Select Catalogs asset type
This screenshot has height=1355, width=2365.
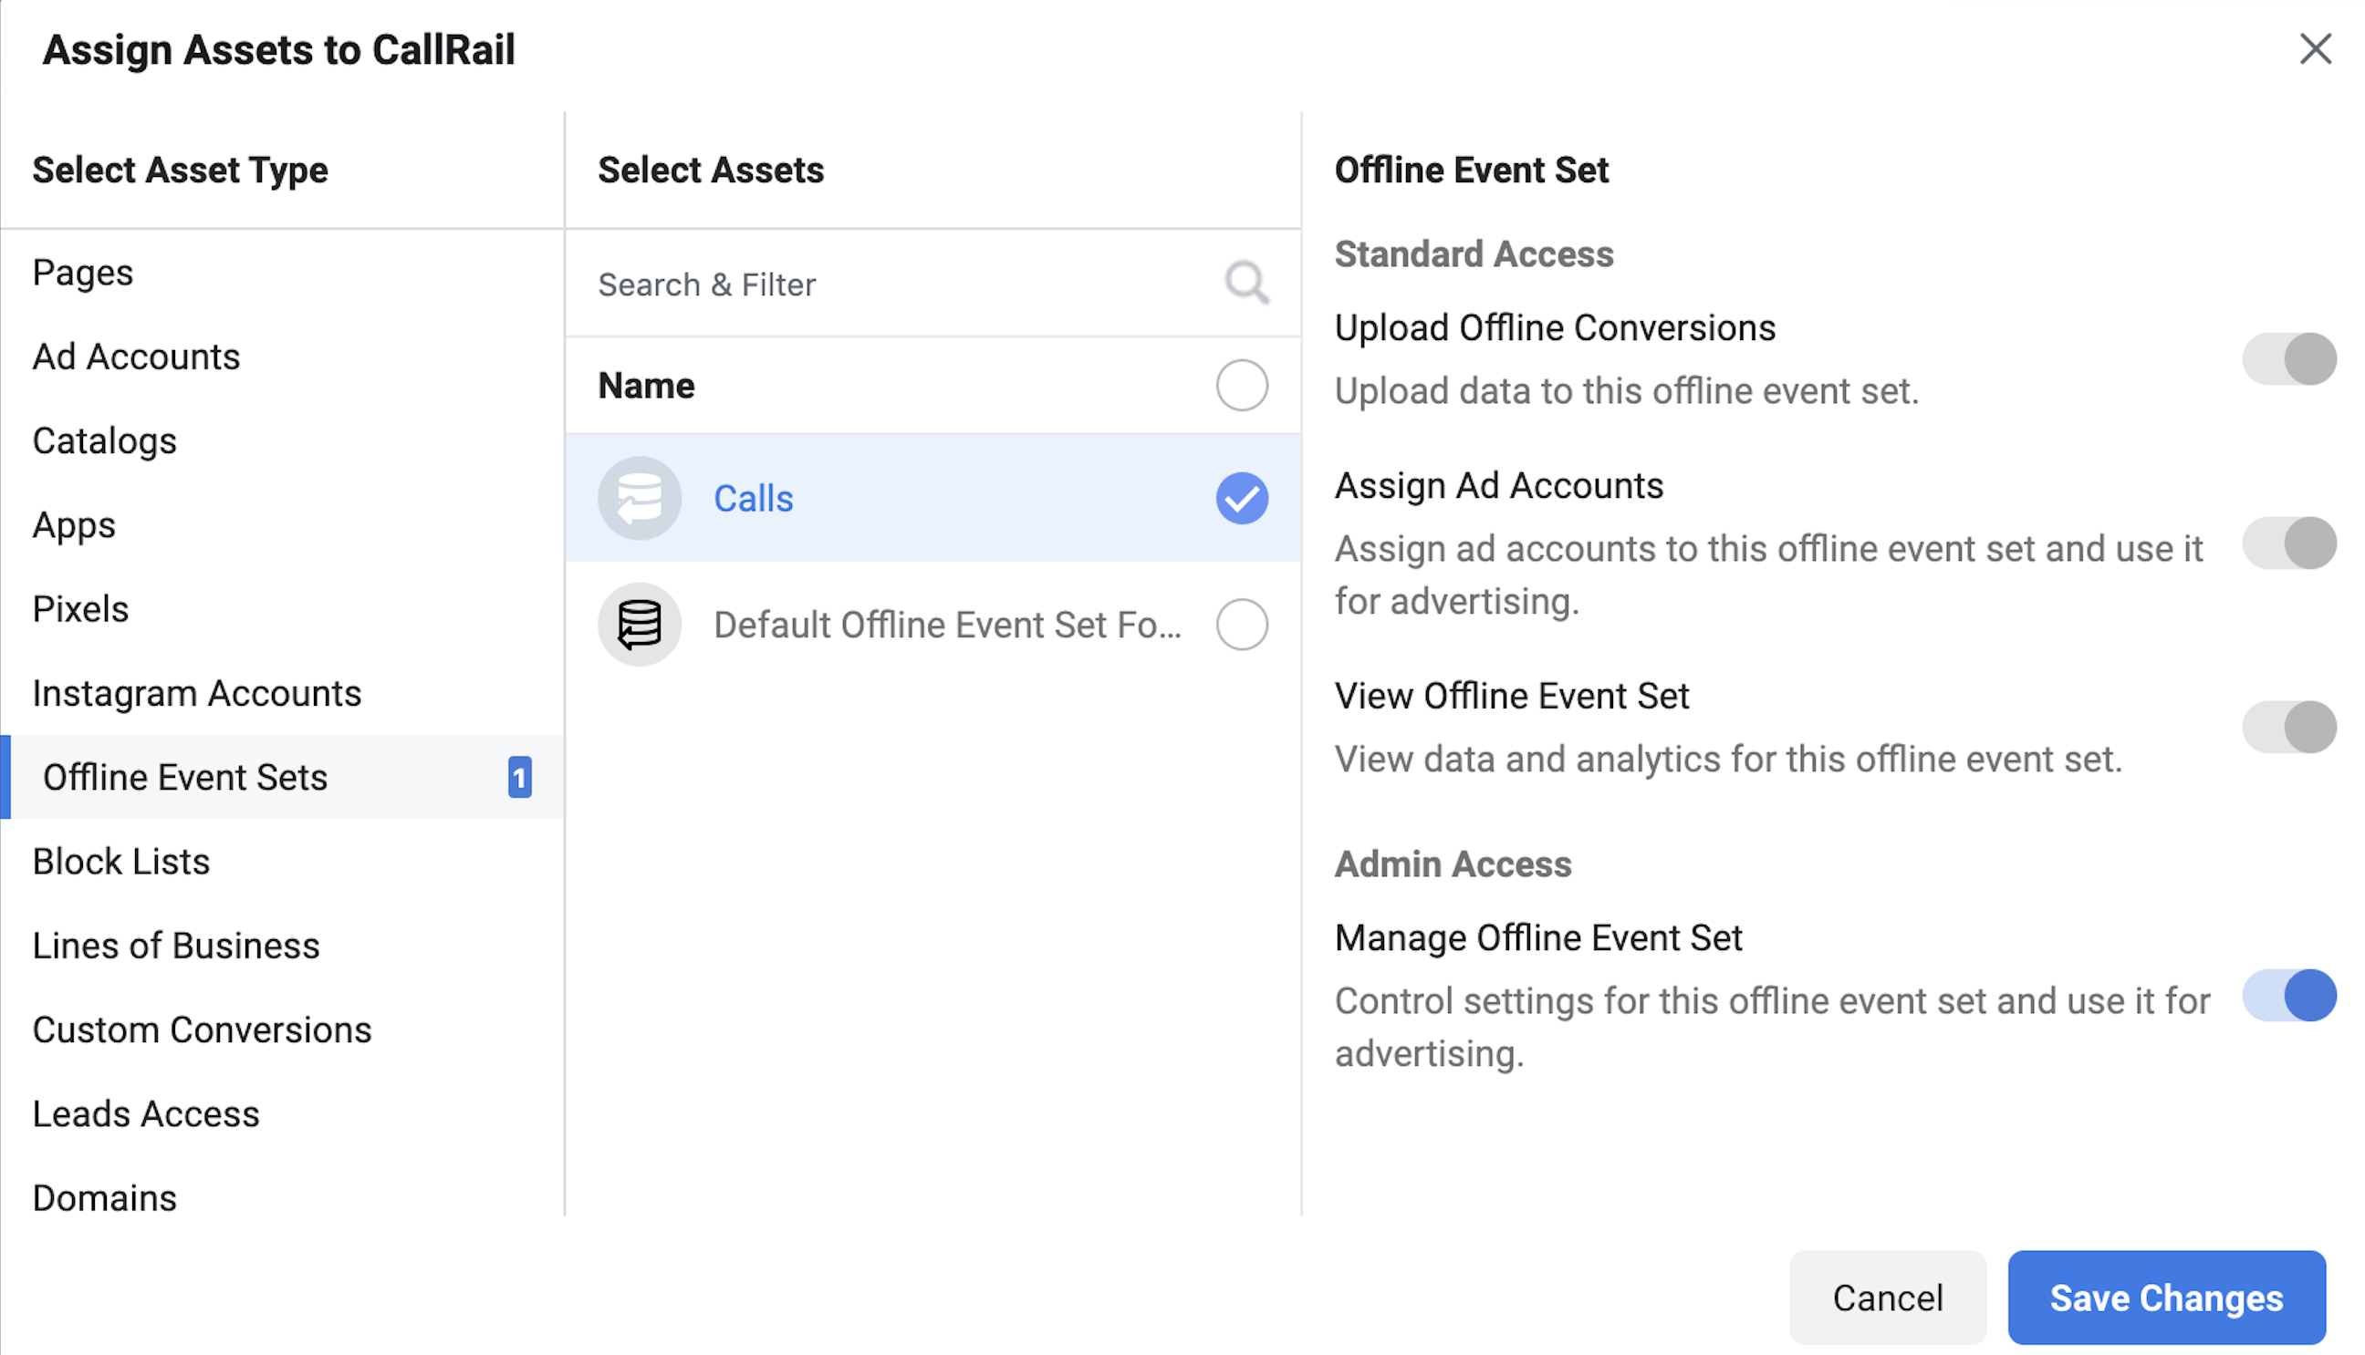[x=282, y=441]
